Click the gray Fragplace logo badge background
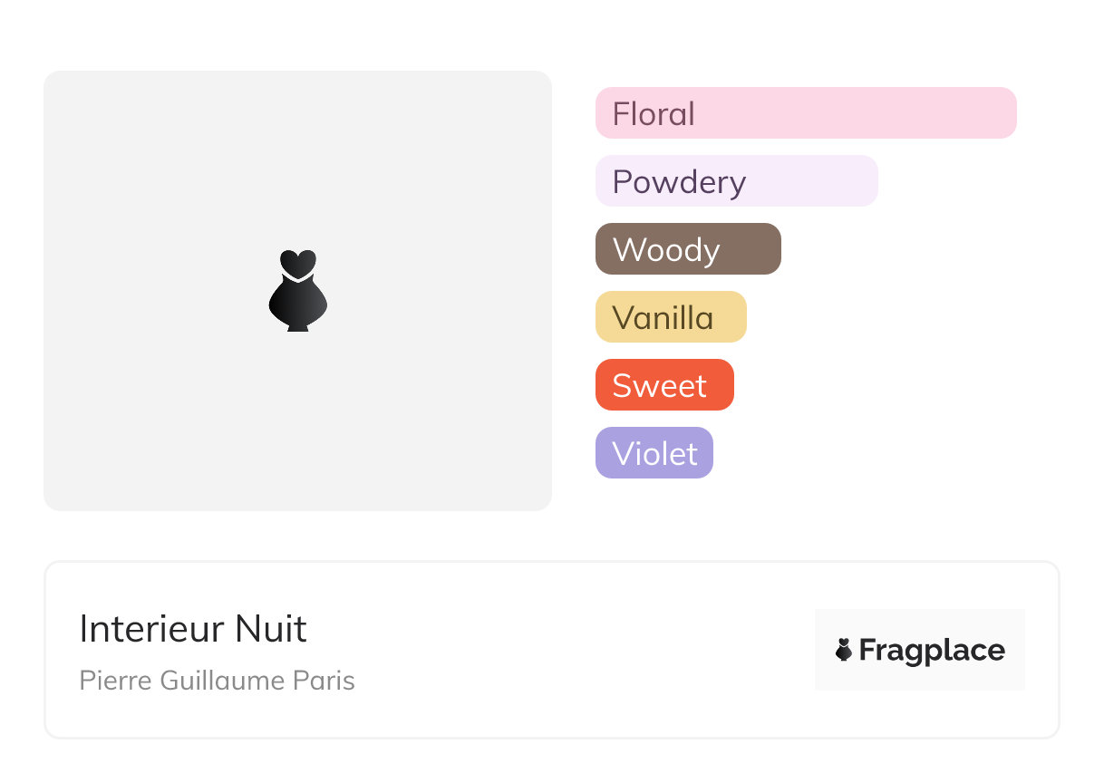 click(920, 650)
